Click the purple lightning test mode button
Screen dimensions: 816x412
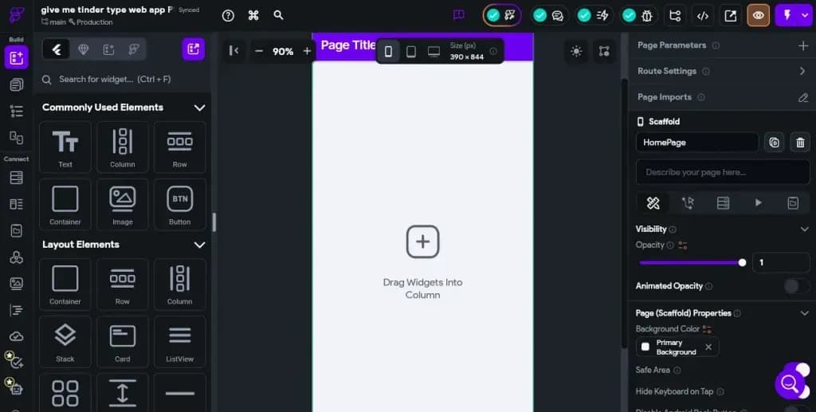pyautogui.click(x=787, y=16)
